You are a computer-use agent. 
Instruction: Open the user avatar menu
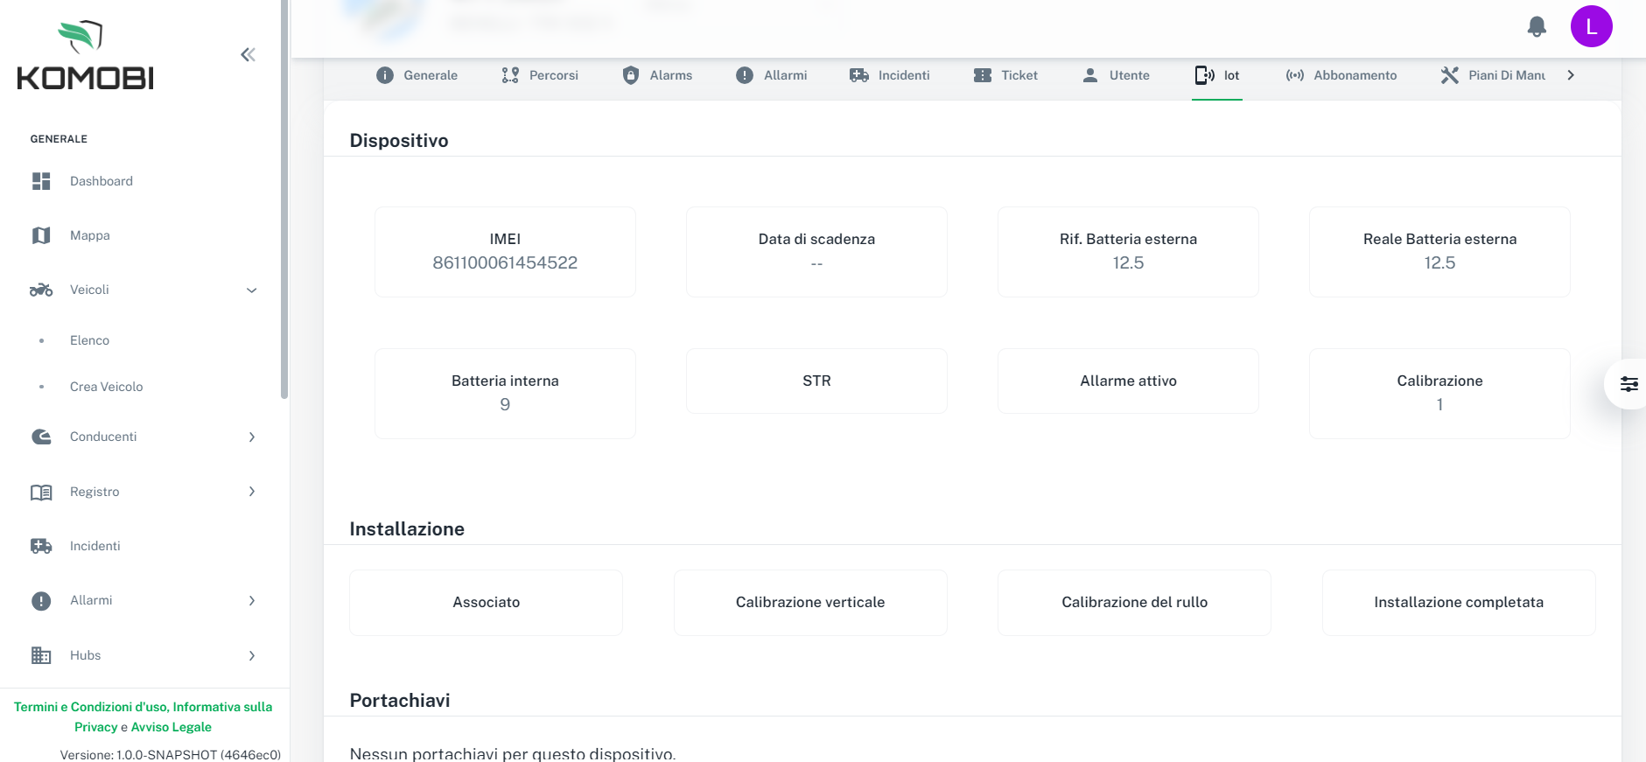[1591, 26]
